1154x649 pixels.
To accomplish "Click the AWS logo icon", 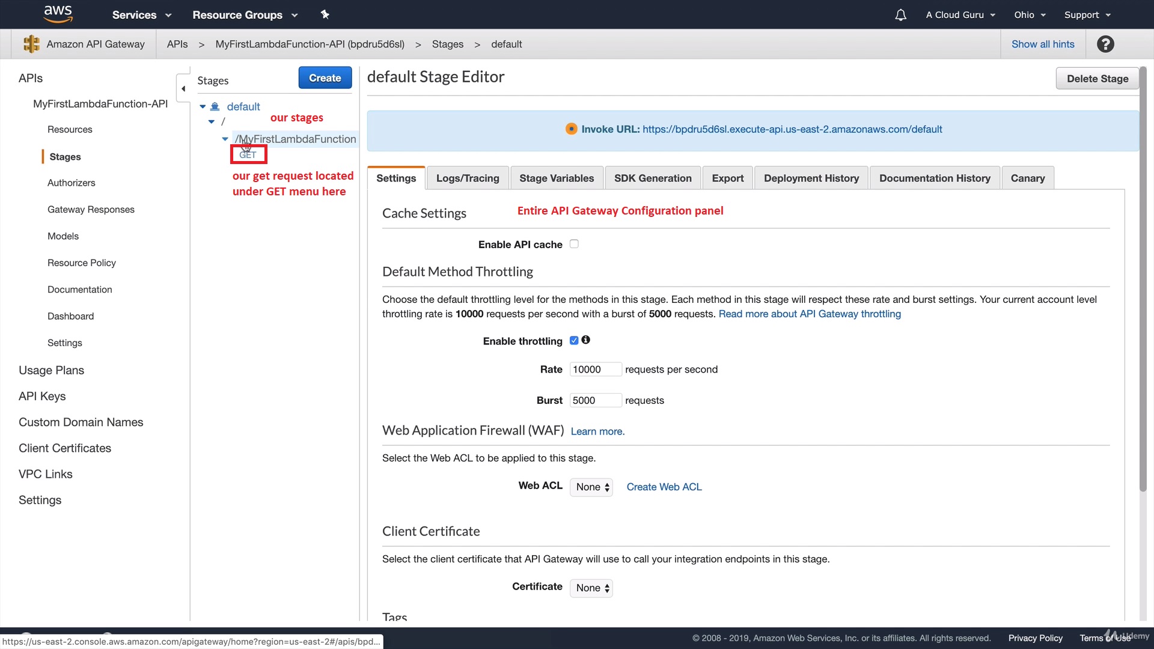I will point(58,14).
